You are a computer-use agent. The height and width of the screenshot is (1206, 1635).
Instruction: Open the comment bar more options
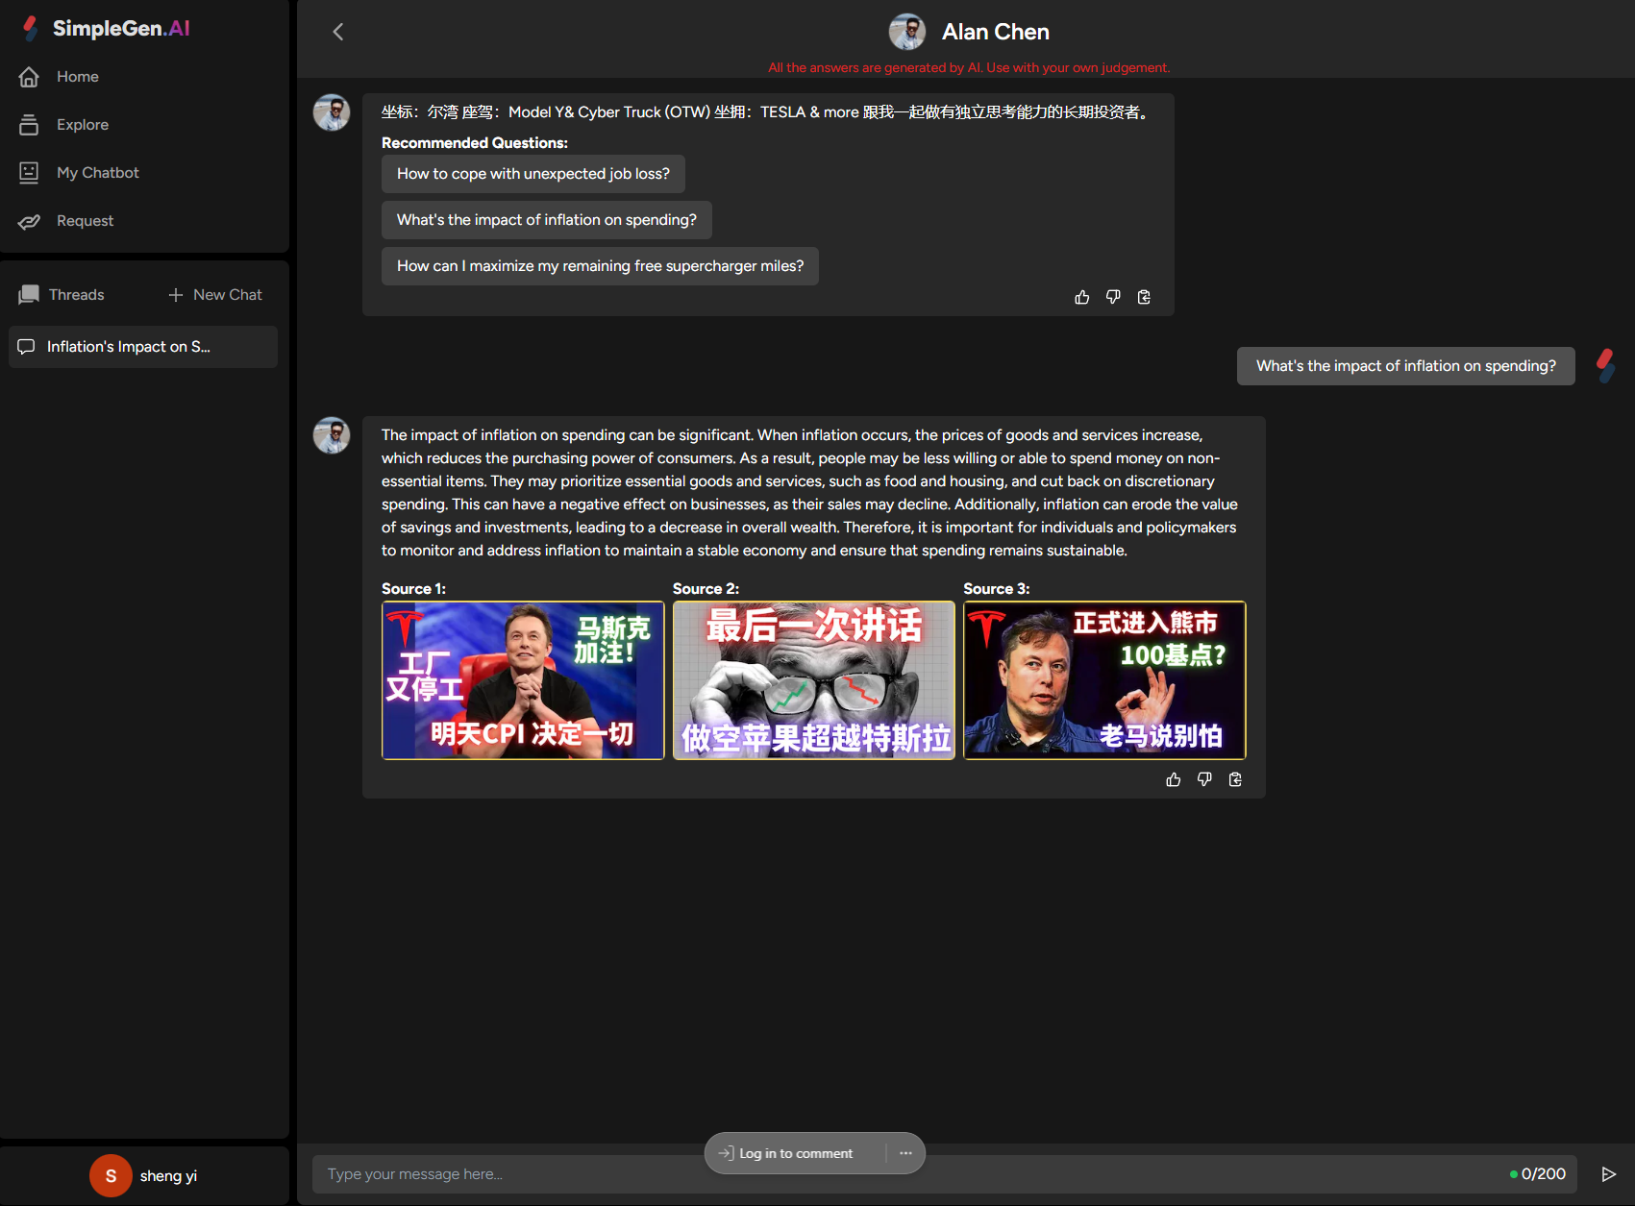click(x=905, y=1153)
